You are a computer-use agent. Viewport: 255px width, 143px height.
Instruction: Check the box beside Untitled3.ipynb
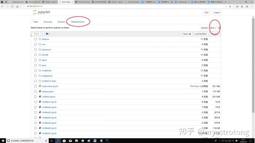pyautogui.click(x=35, y=112)
